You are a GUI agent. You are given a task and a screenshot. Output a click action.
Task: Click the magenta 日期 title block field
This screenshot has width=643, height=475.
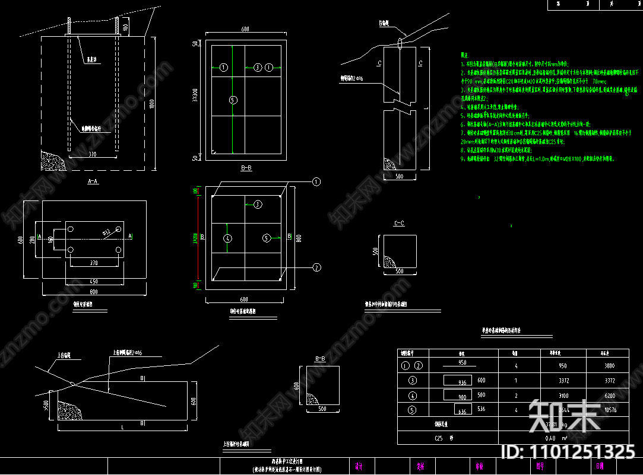coord(600,466)
